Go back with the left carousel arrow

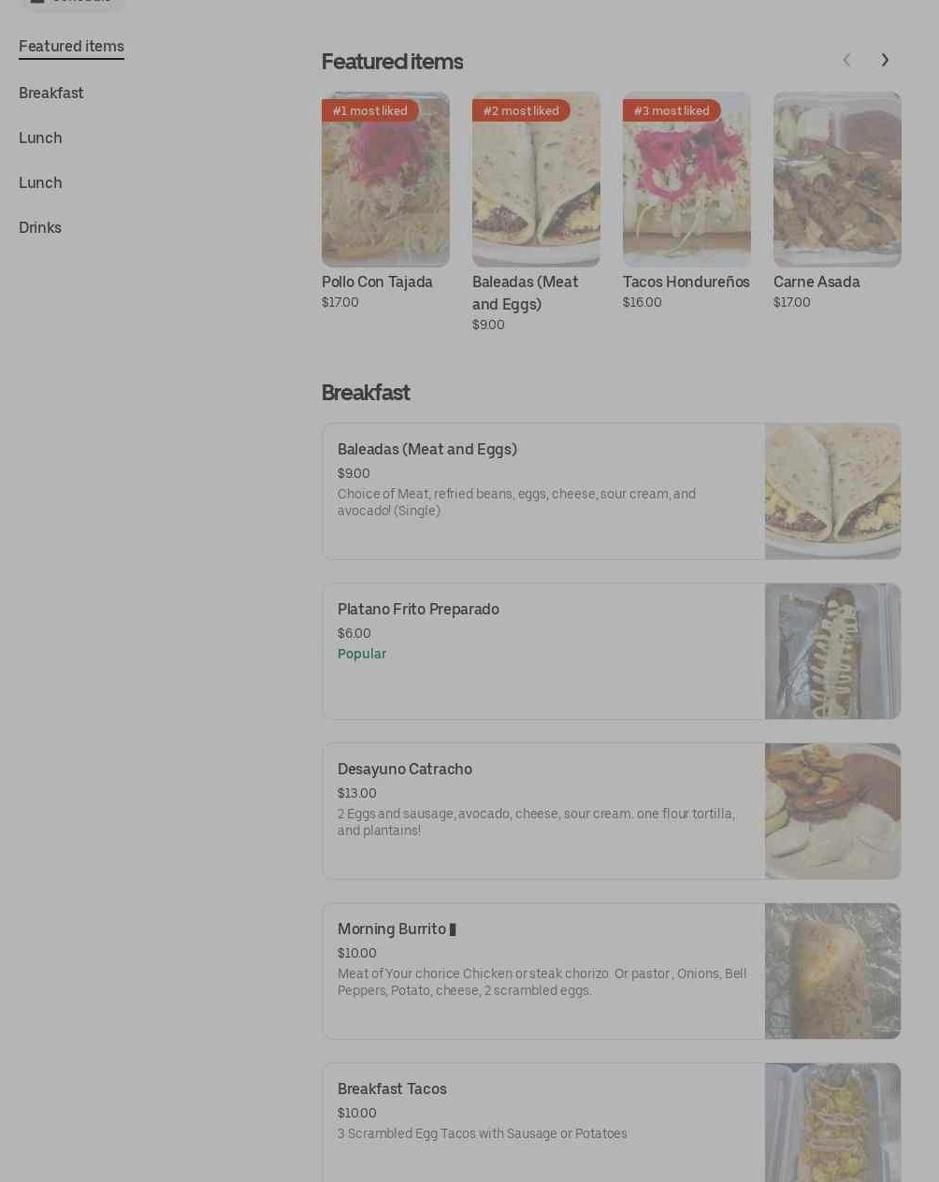tap(846, 61)
